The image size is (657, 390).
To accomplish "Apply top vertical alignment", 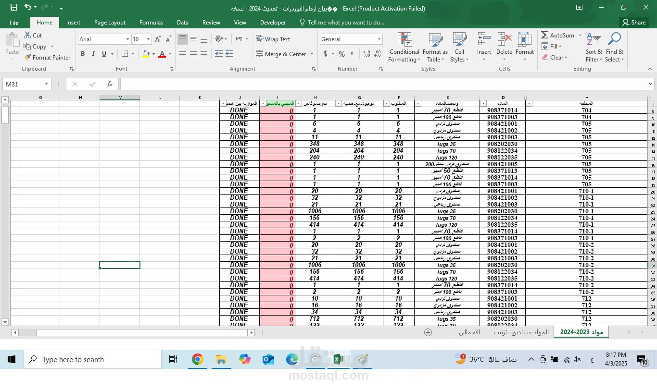I will click(x=183, y=39).
